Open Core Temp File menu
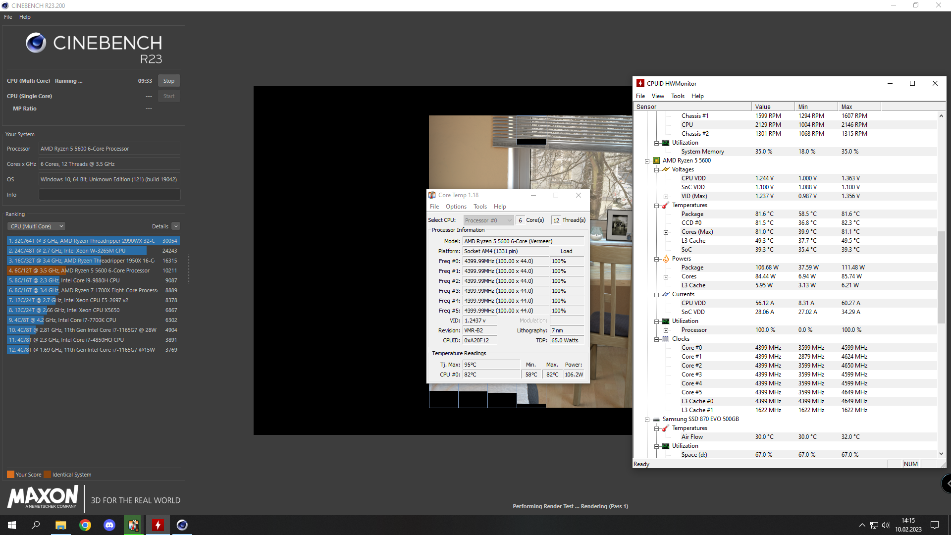 coord(434,207)
